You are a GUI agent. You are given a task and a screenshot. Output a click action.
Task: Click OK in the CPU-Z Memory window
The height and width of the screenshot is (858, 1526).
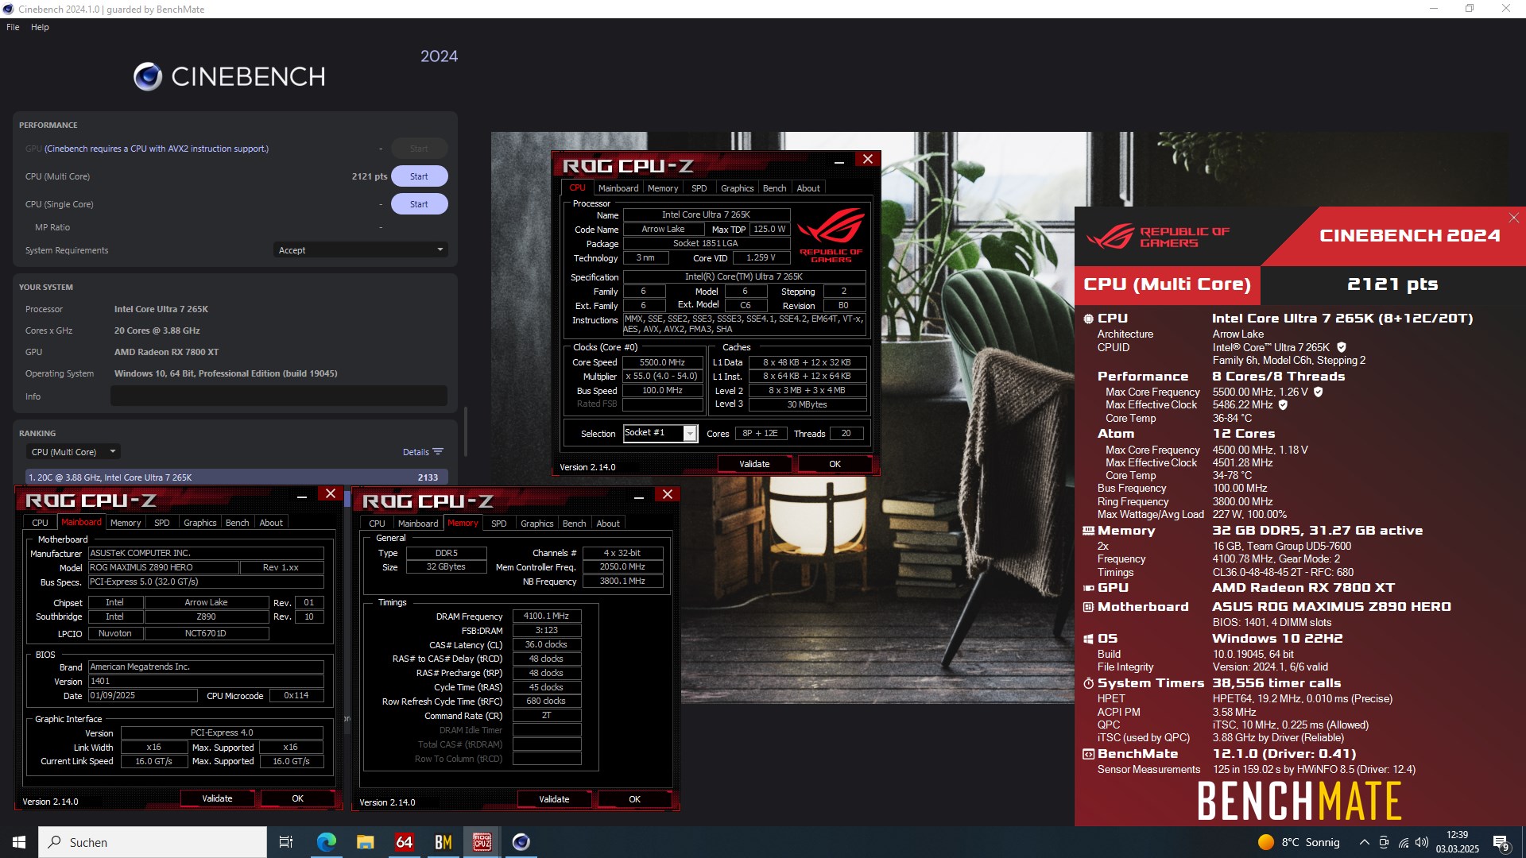[634, 799]
